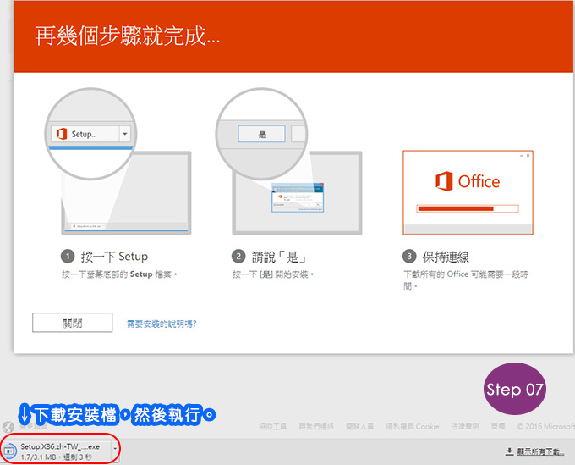The image size is (575, 465).
Task: Click the Office install progress bar illustration
Action: (x=468, y=208)
